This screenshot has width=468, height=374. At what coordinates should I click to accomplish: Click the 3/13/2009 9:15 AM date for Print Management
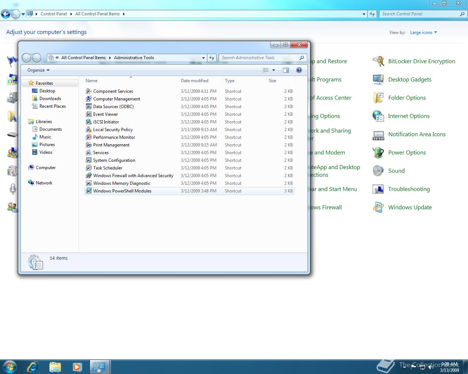[199, 145]
